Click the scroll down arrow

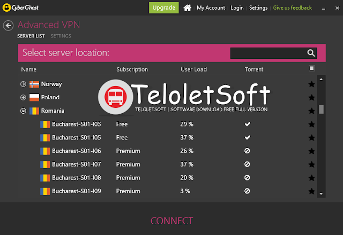pos(321,194)
